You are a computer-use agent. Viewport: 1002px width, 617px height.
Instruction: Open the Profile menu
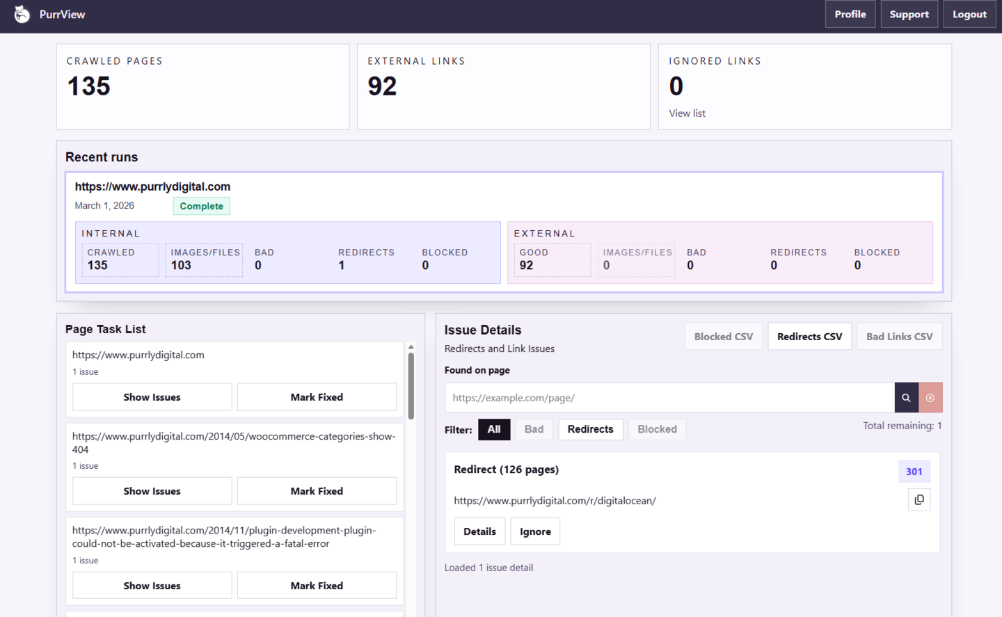[x=850, y=13]
